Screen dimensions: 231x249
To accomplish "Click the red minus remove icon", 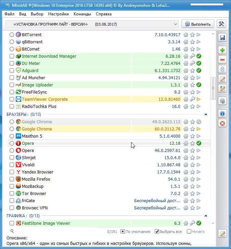I will pos(222,60).
